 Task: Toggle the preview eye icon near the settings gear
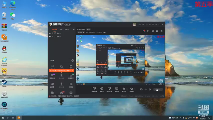146,89
